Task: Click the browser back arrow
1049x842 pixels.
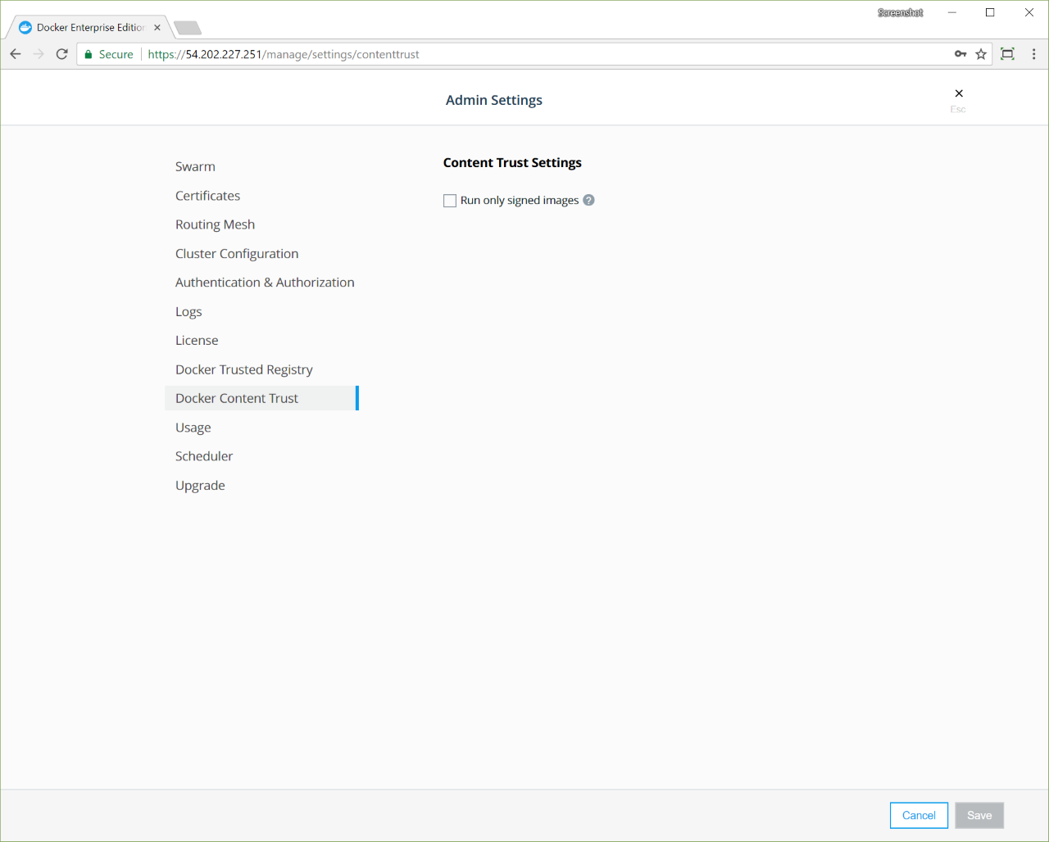Action: [x=16, y=54]
